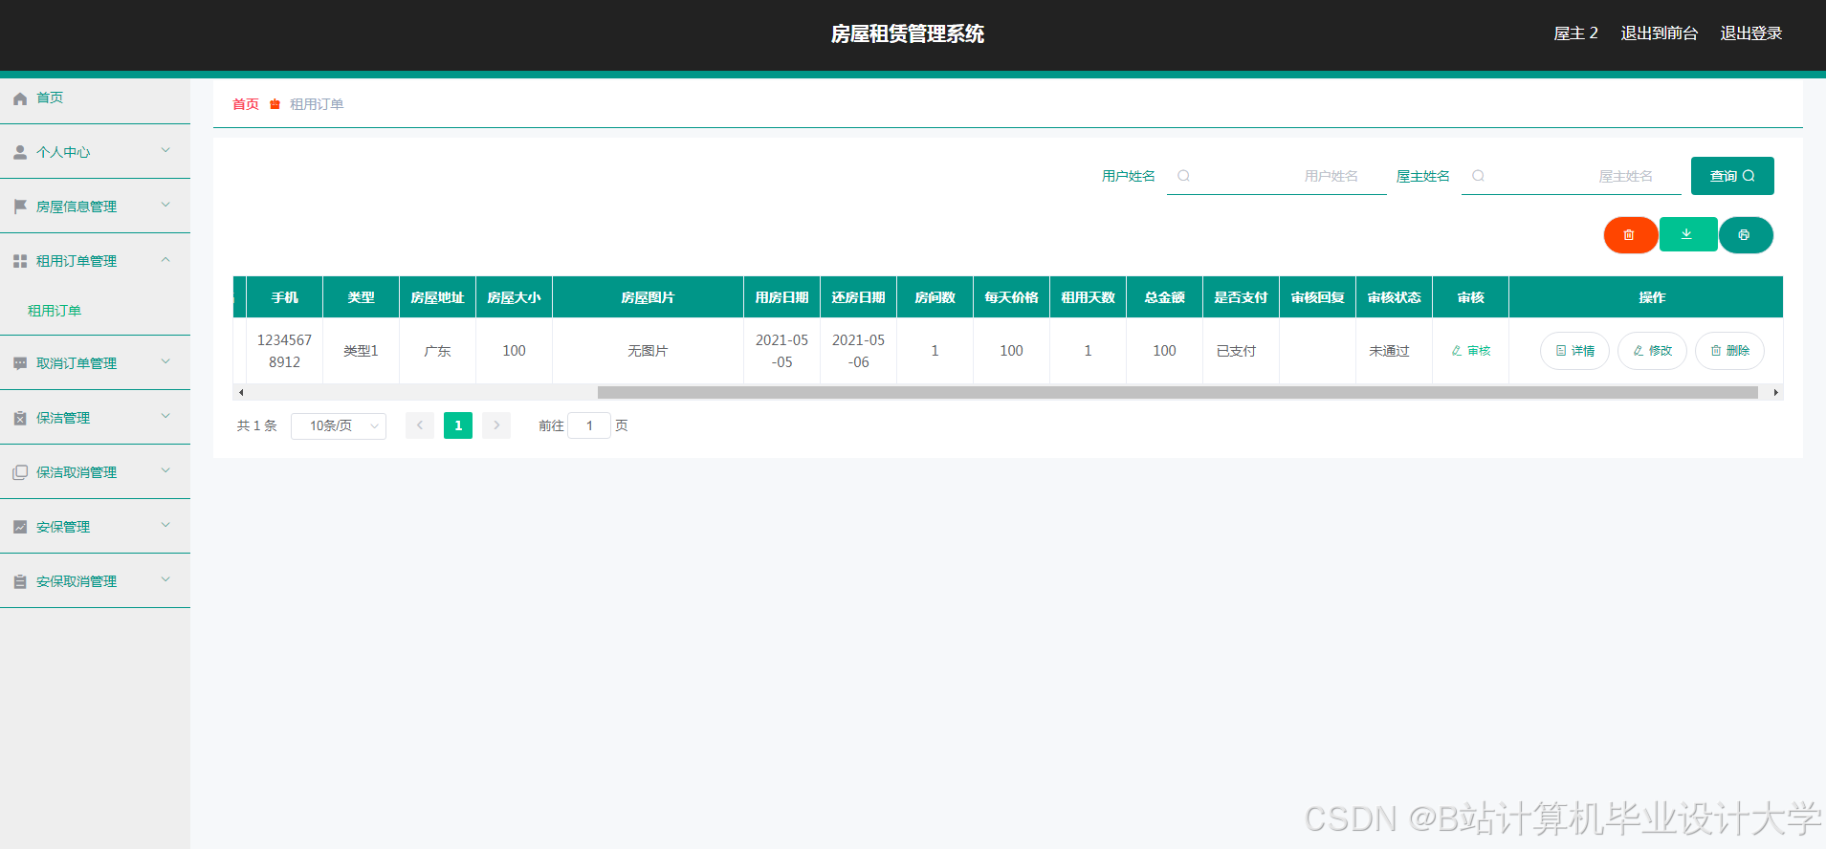Image resolution: width=1826 pixels, height=849 pixels.
Task: Click the 房屋图片 column header
Action: coord(648,297)
